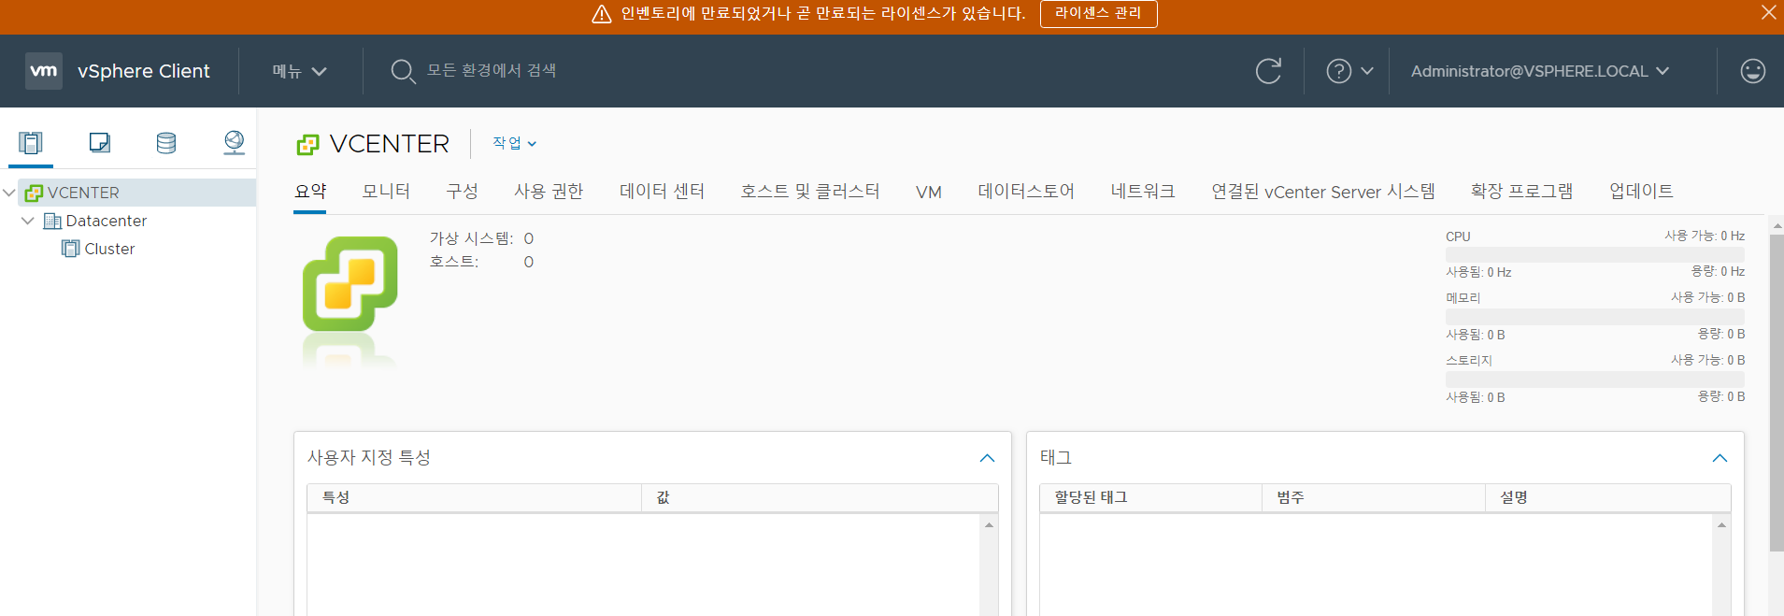Click the VCENTER tree node icon

[x=35, y=193]
